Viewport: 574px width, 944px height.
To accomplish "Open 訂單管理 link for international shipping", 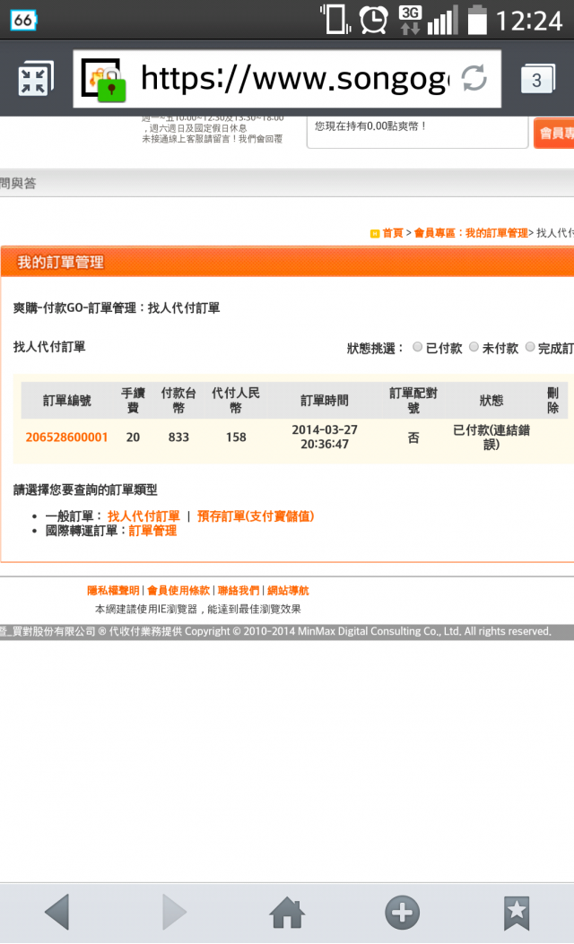I will click(152, 531).
